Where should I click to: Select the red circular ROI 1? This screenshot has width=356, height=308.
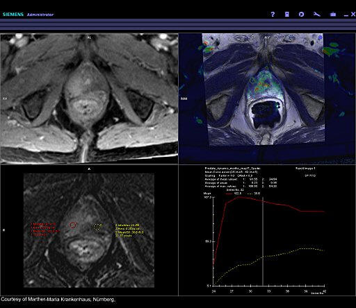coord(73,225)
